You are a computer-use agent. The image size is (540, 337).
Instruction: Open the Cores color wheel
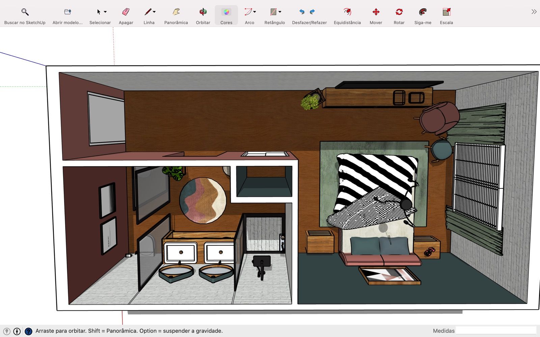pos(226,12)
